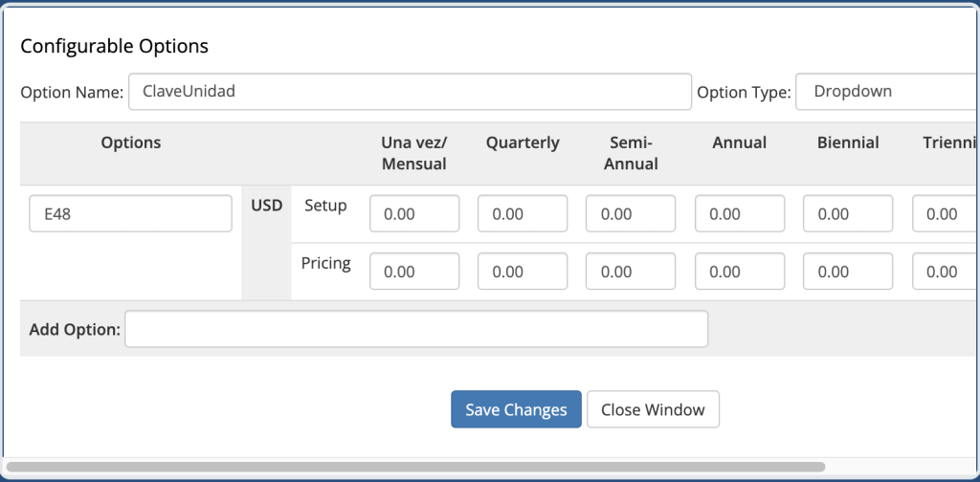Click the Setup row label
This screenshot has height=482, width=980.
[325, 206]
